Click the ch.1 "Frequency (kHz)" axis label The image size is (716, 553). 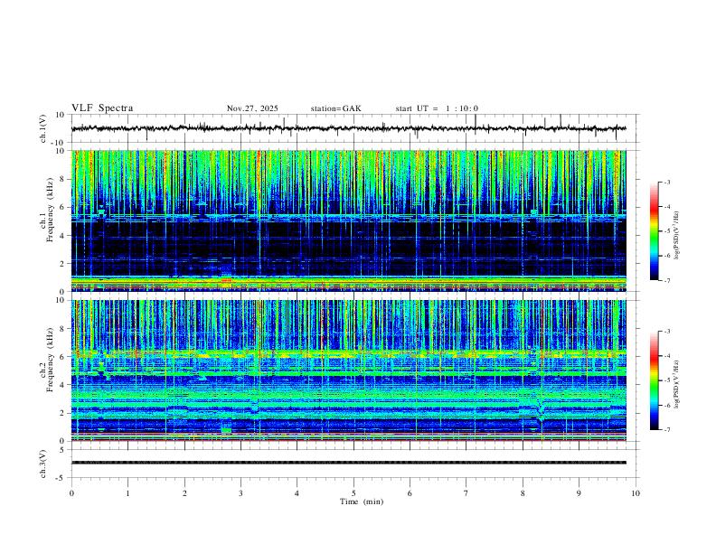[x=51, y=210]
